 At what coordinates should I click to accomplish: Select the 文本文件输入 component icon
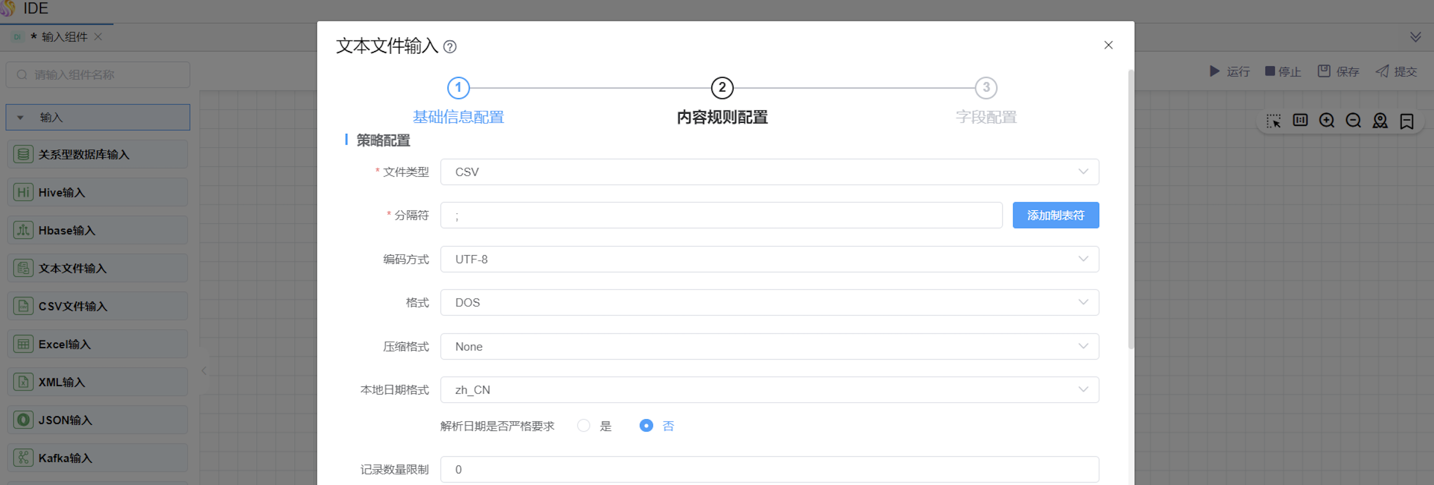tap(23, 268)
